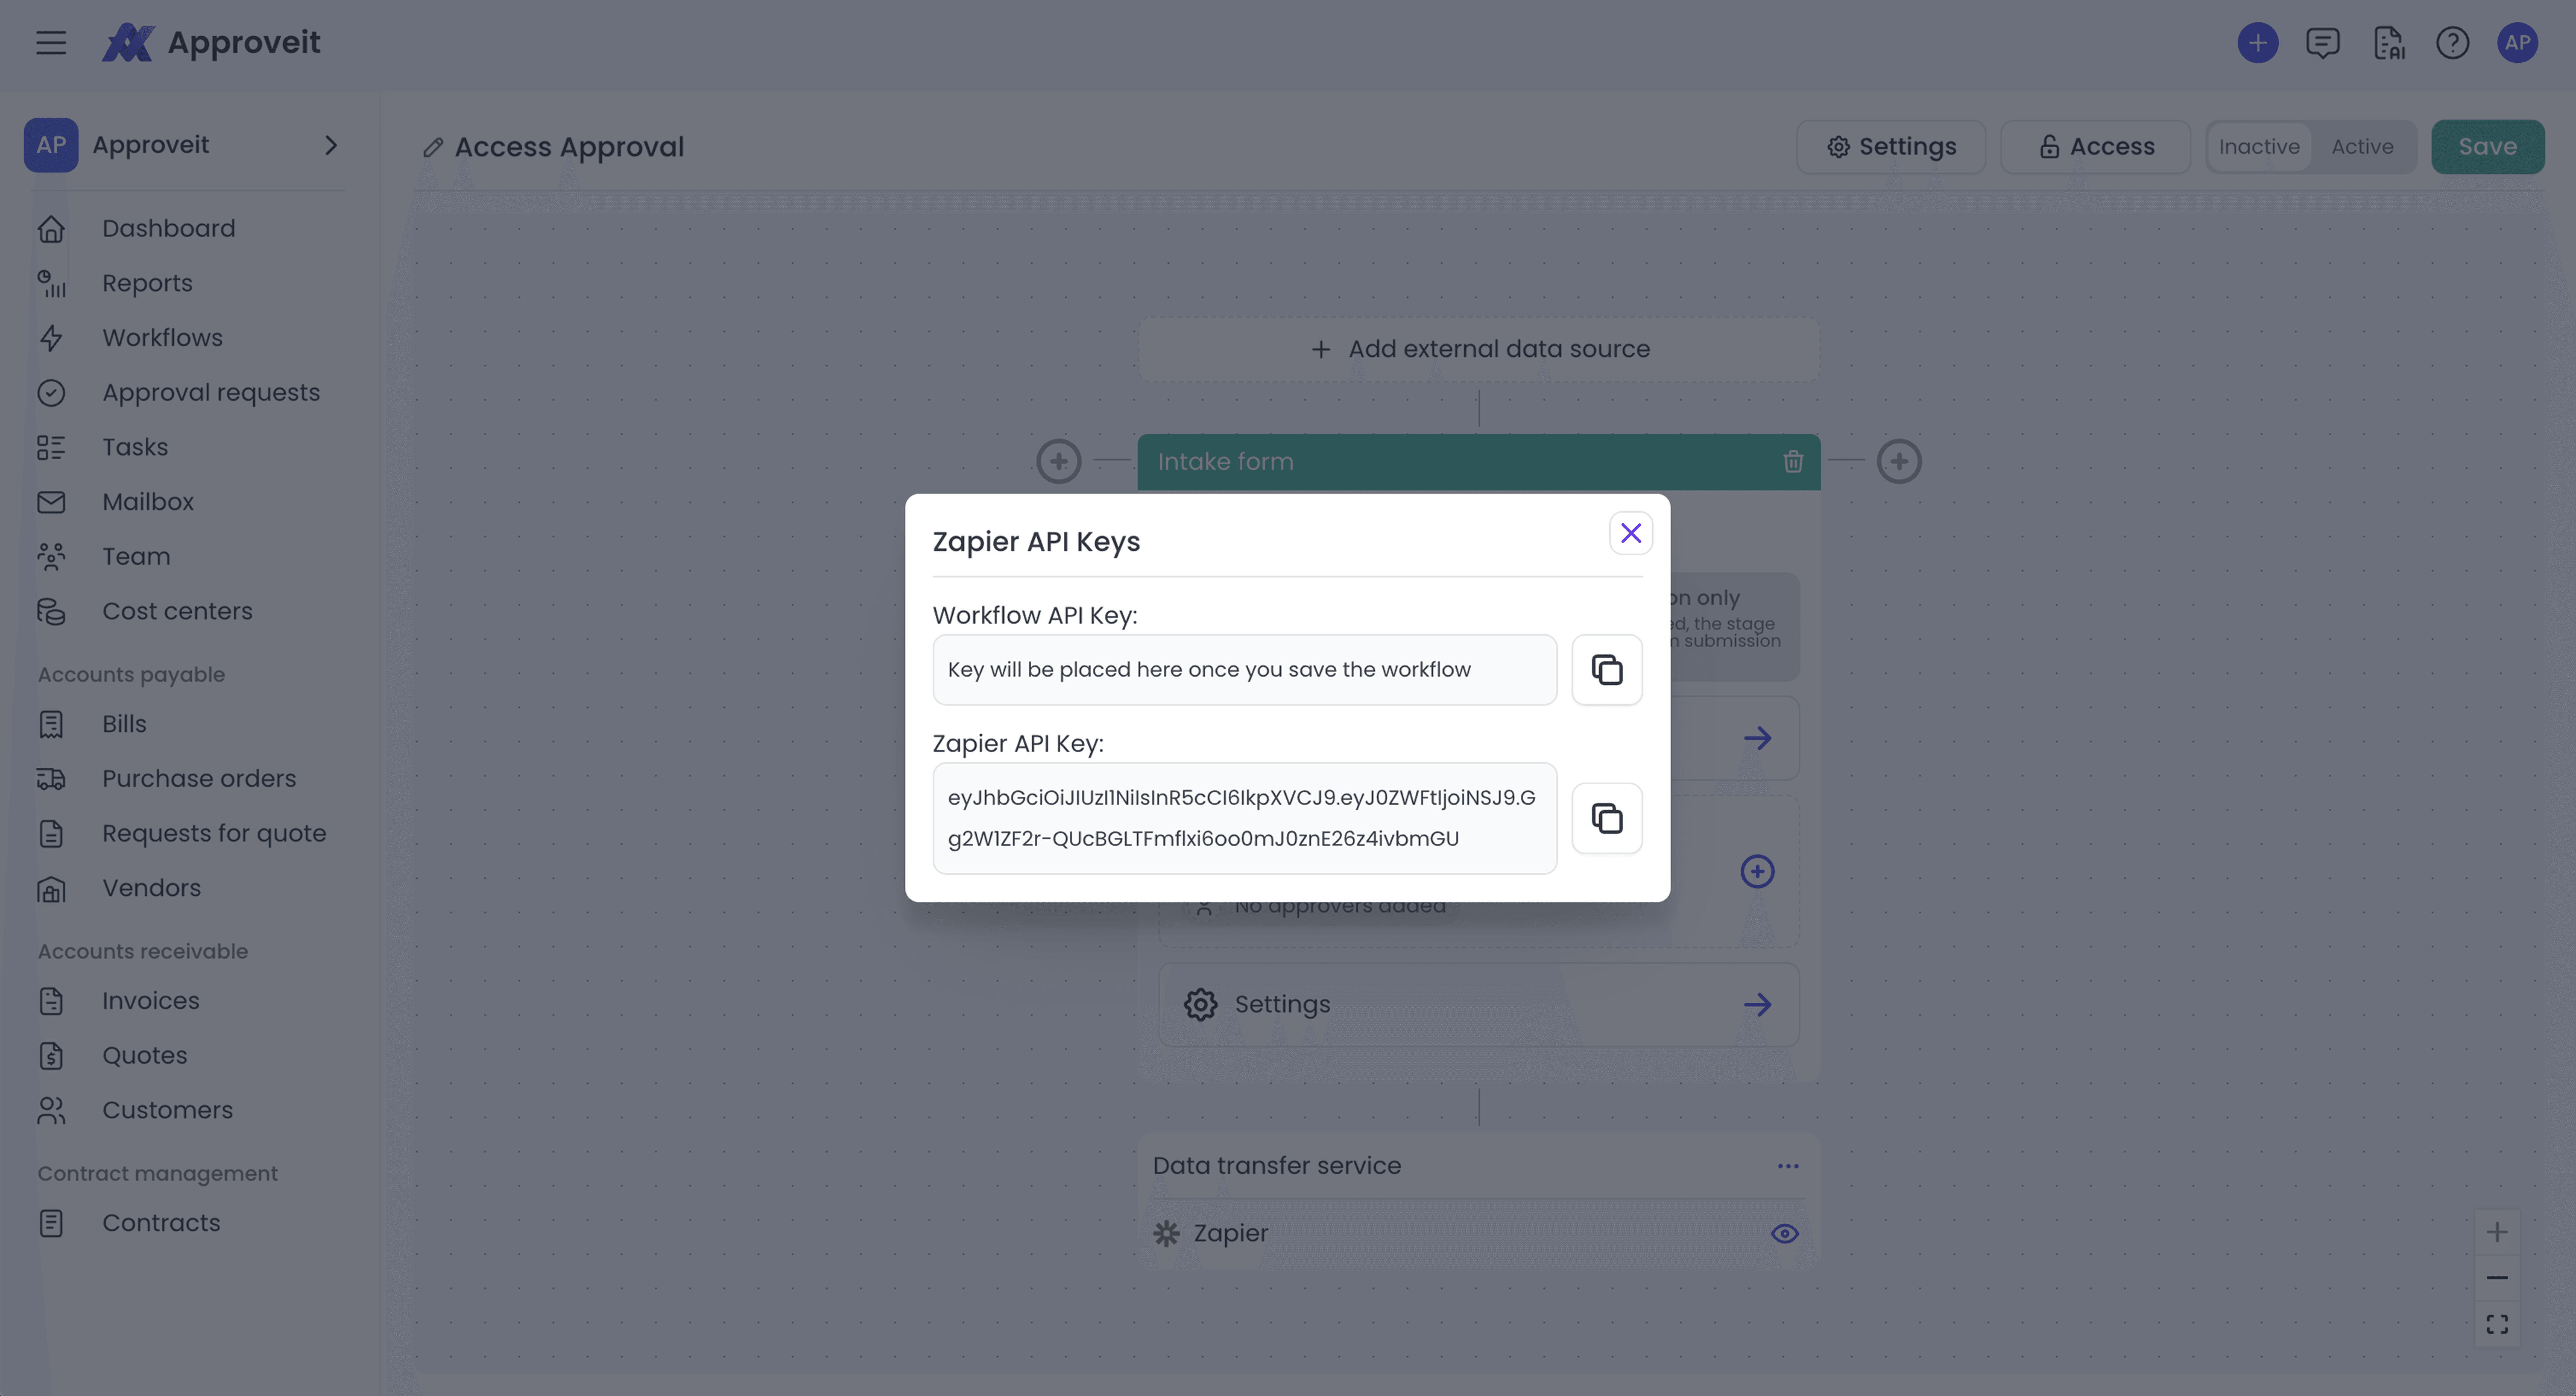Viewport: 2576px width, 1396px height.
Task: Open the AI document icon
Action: tap(2388, 43)
